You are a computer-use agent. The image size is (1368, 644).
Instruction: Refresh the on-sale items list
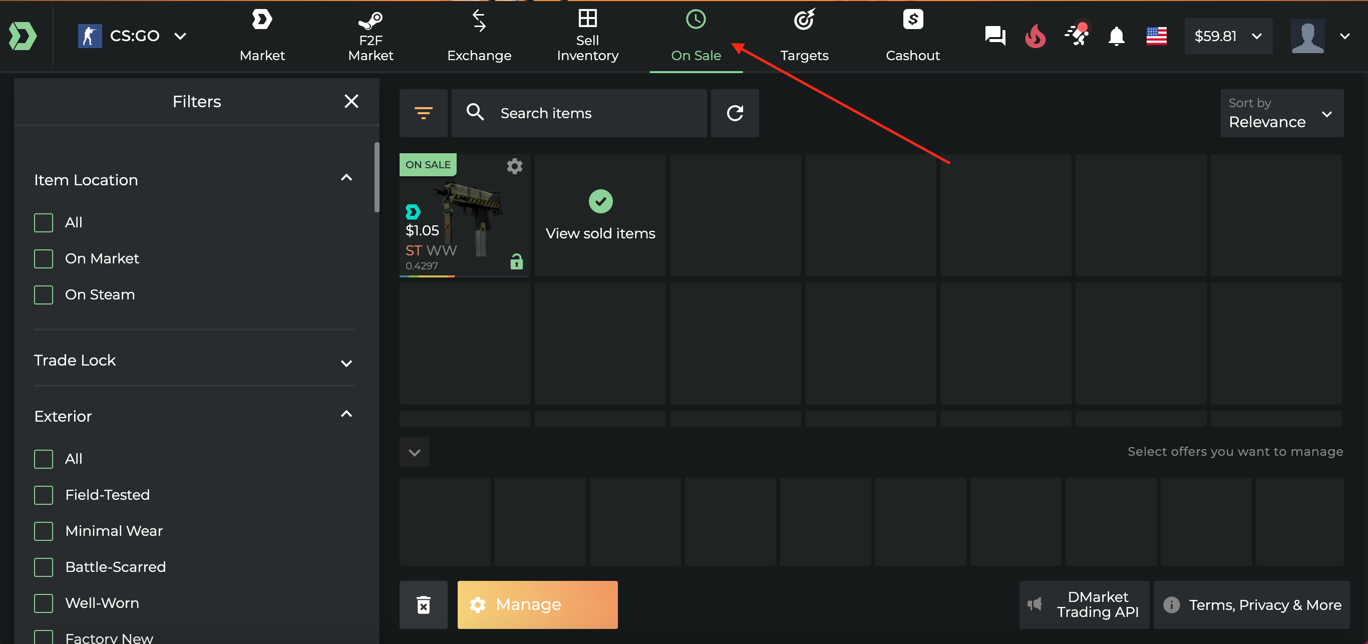click(735, 113)
